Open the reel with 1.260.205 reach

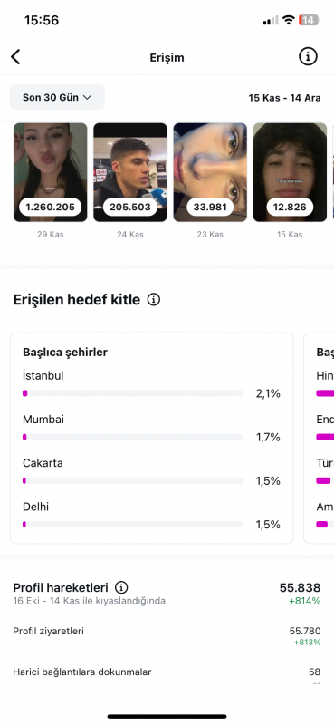point(51,172)
